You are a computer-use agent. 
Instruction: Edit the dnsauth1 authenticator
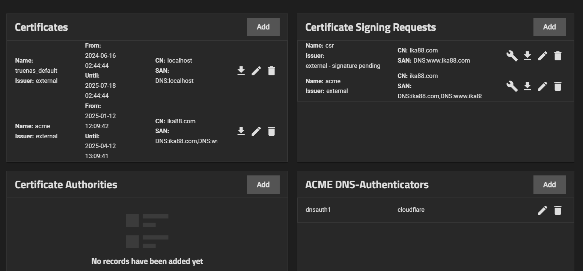tap(542, 210)
